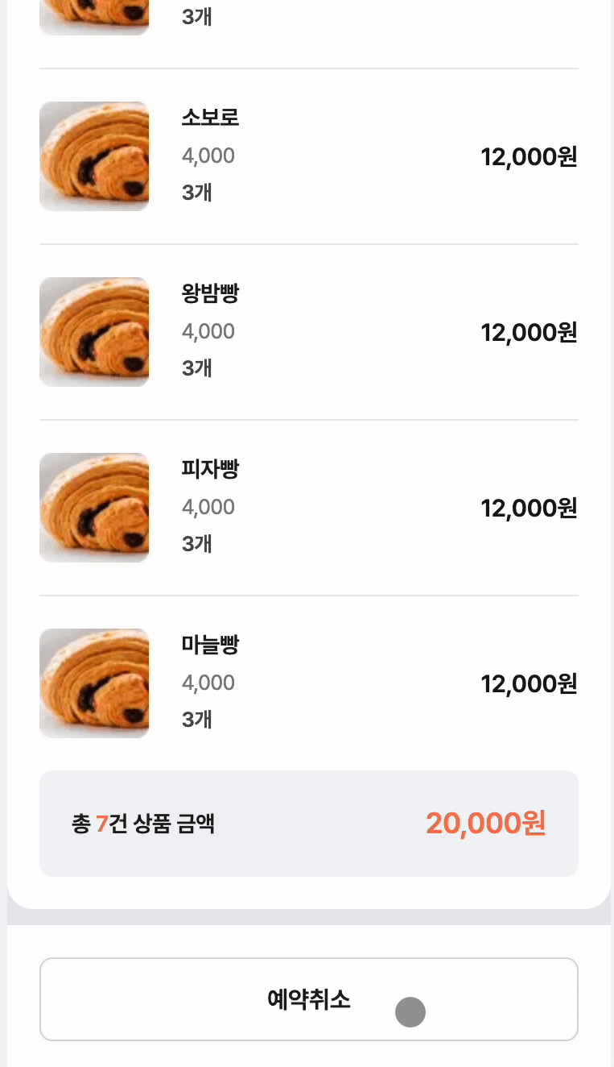Tap the orange 20,000원 total amount

[x=485, y=823]
